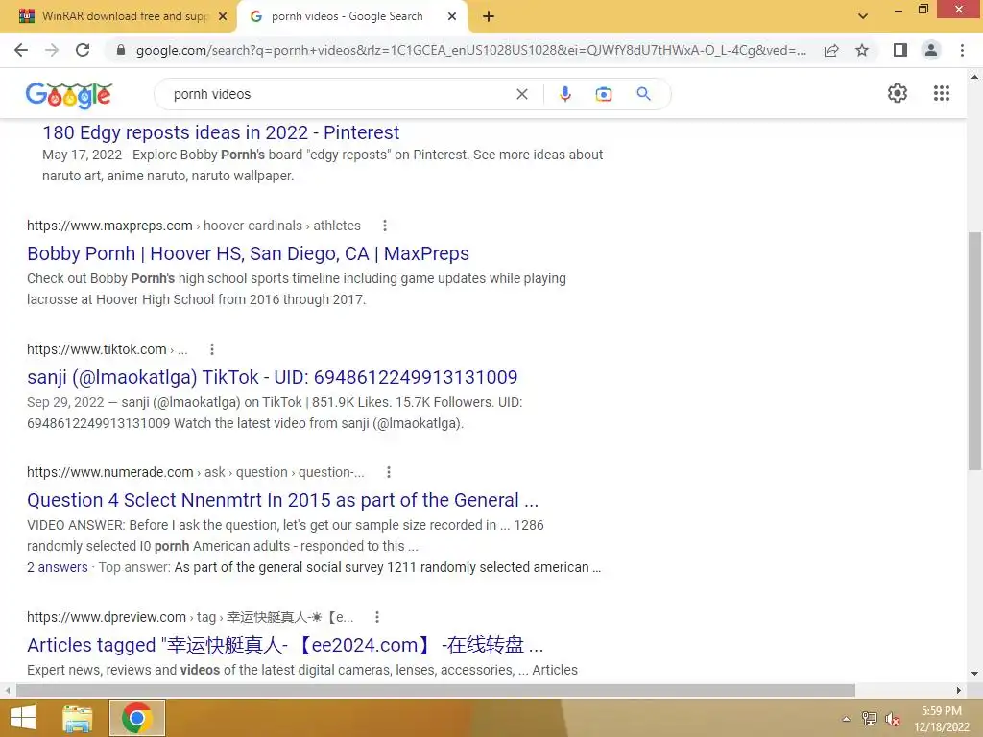Click the dpreview.com URL breadcrumb

[190, 617]
